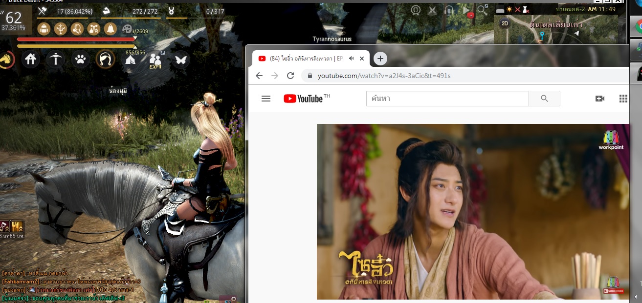The width and height of the screenshot is (642, 303).
Task: Click the EXP party buff icon
Action: click(156, 61)
